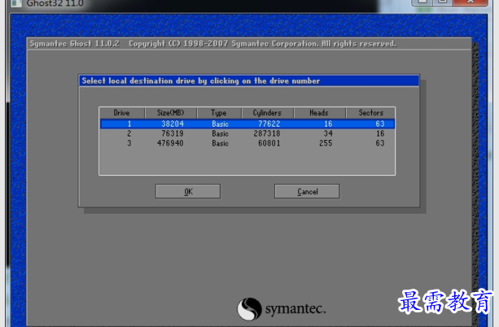The width and height of the screenshot is (499, 327).
Task: Click size value 476940
Action: [x=170, y=143]
